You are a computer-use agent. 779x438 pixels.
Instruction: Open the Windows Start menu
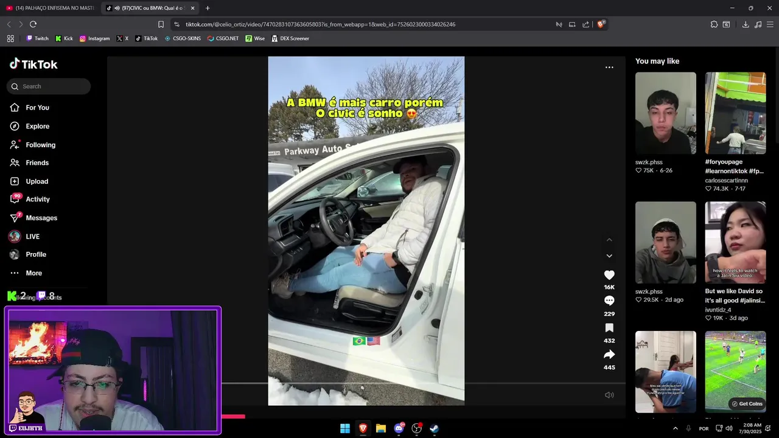pos(345,428)
